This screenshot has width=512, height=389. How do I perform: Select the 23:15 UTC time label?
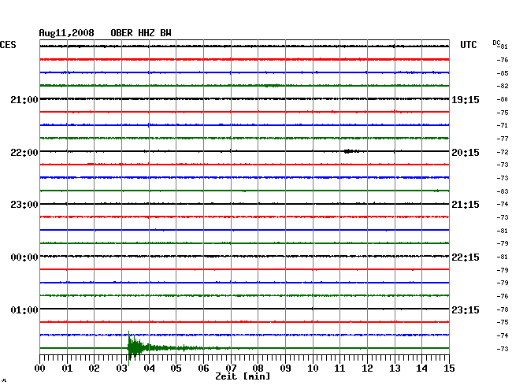(466, 309)
